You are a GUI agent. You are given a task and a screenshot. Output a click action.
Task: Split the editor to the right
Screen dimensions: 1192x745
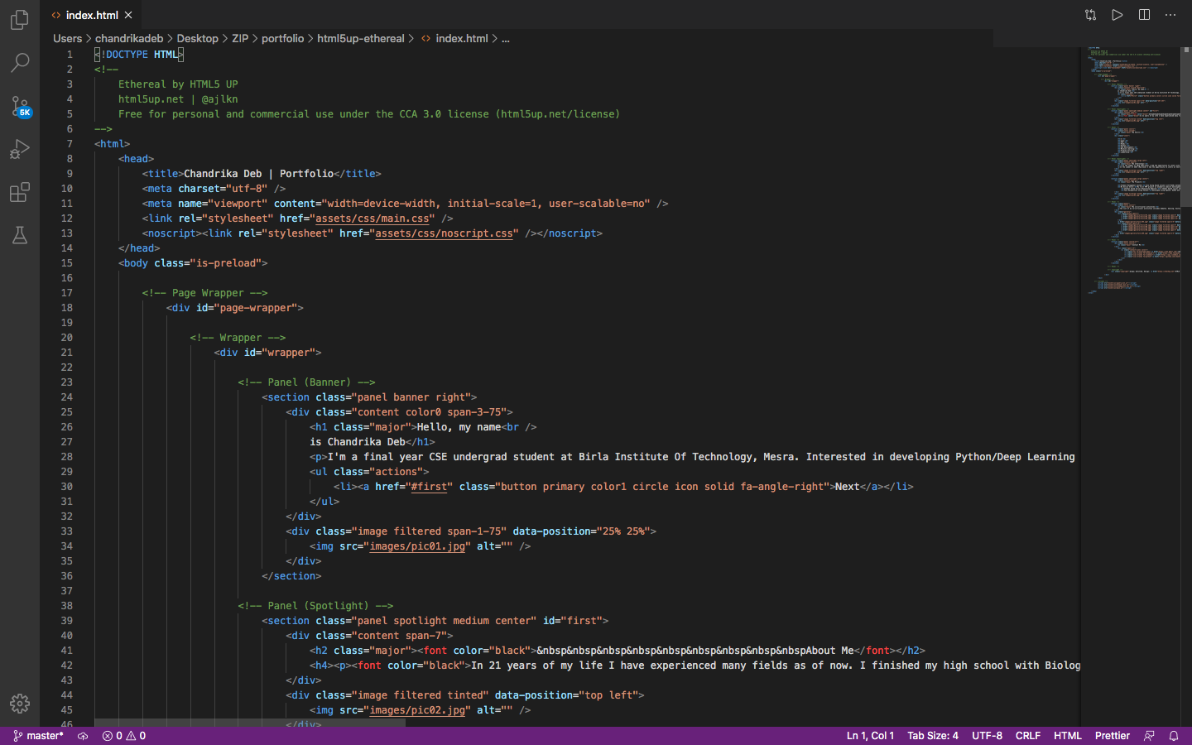pyautogui.click(x=1144, y=15)
